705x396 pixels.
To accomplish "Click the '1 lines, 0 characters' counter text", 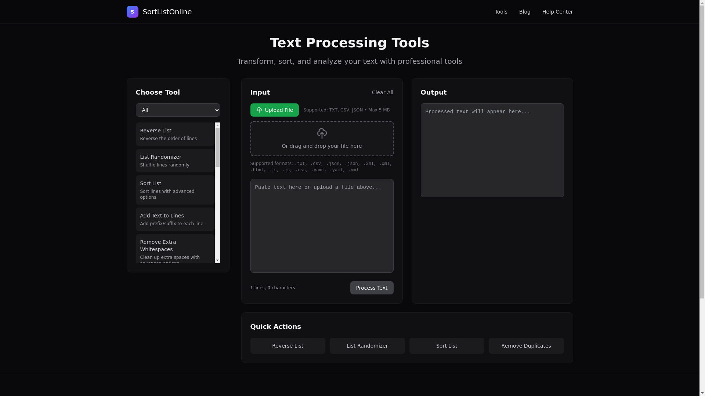I will coord(272,288).
